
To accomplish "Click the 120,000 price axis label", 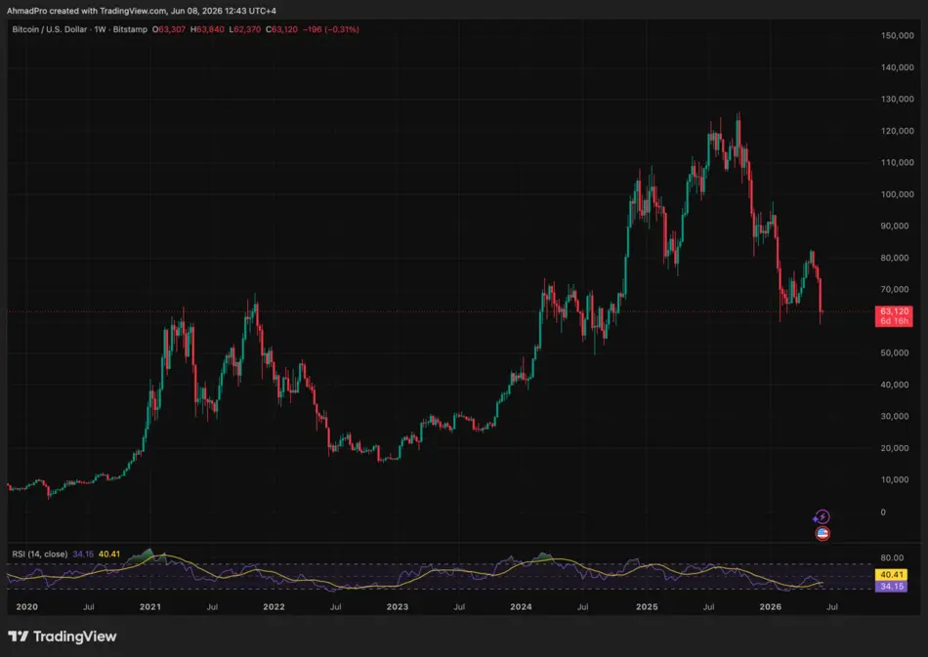I will coord(897,131).
